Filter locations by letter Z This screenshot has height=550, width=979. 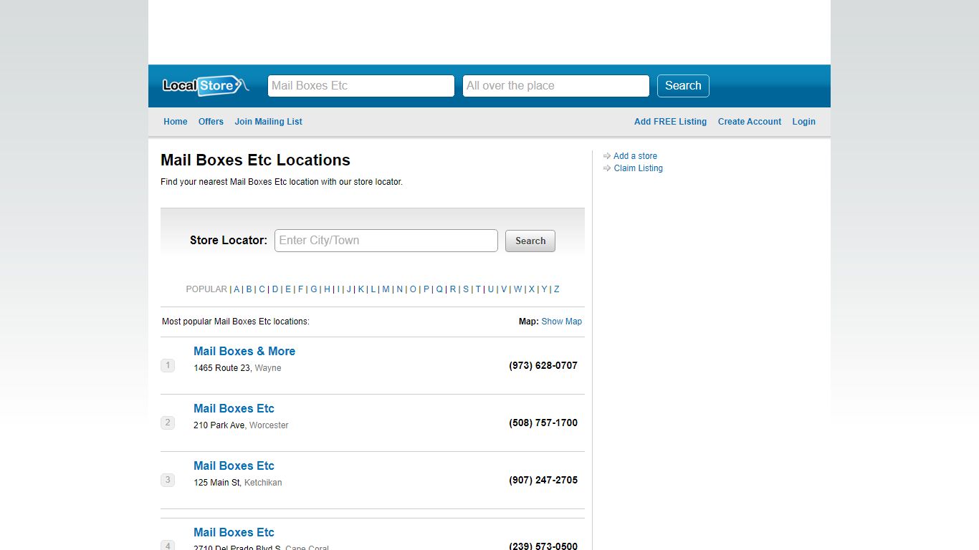(x=556, y=289)
